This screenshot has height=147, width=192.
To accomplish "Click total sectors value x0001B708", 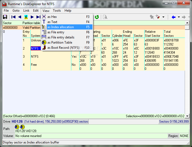I will click(x=171, y=40).
